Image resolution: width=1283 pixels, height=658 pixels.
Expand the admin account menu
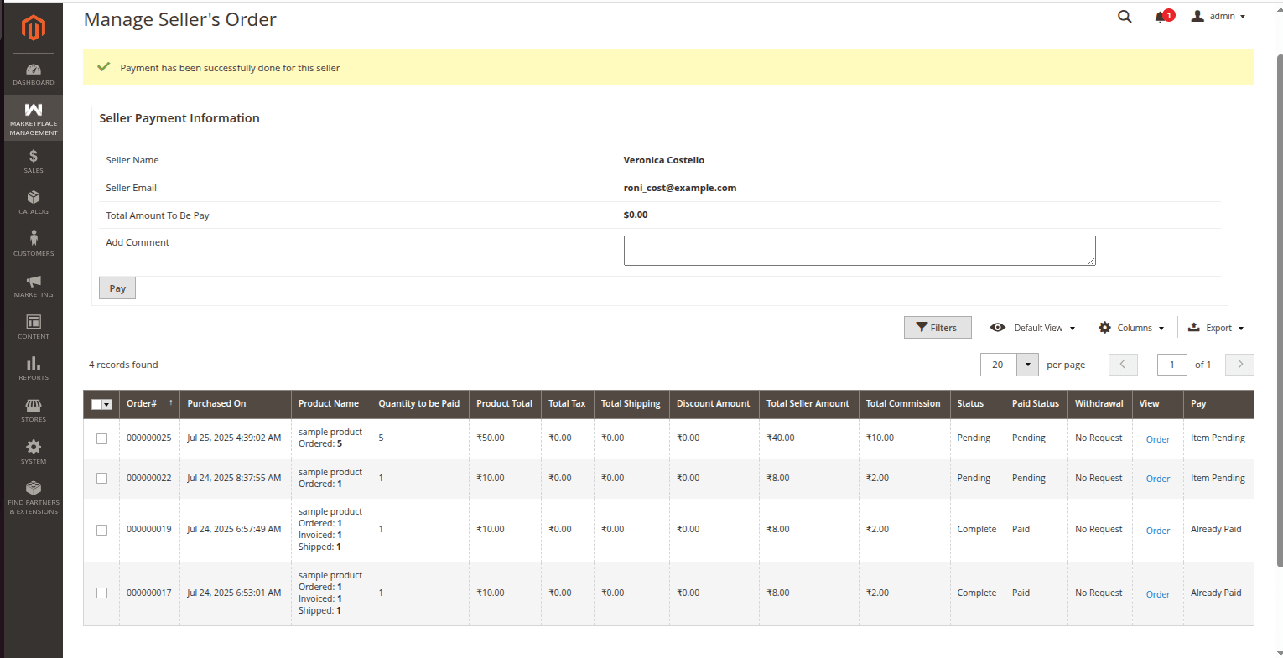[x=1218, y=16]
